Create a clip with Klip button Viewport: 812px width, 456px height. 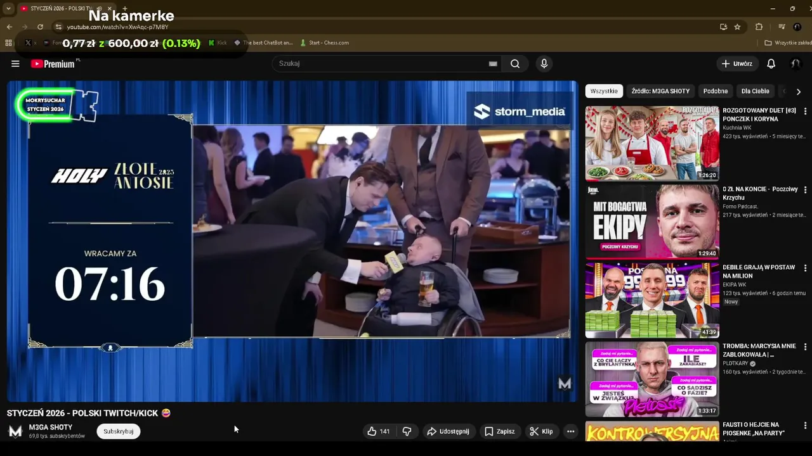(x=541, y=431)
